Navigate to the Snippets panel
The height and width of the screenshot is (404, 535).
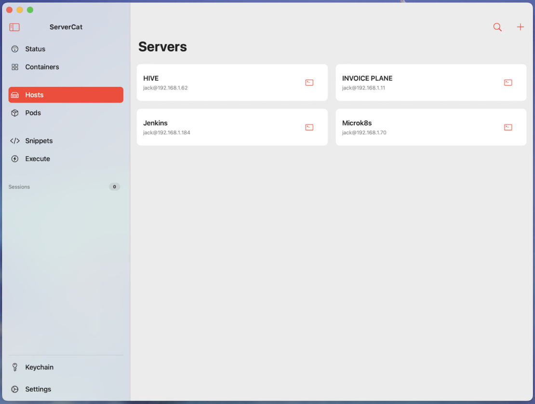pos(39,140)
